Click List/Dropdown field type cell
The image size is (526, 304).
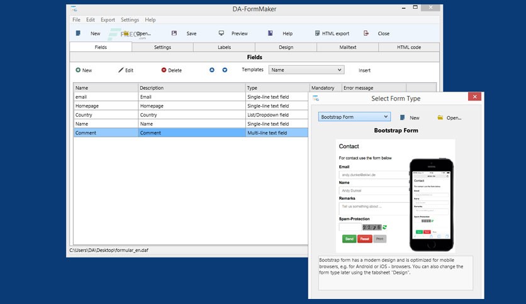pyautogui.click(x=277, y=115)
